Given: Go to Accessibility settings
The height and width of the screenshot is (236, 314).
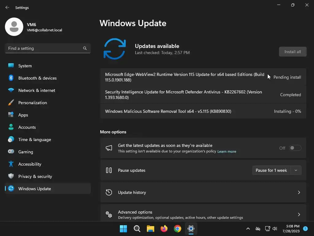Looking at the screenshot, I should 48,164.
